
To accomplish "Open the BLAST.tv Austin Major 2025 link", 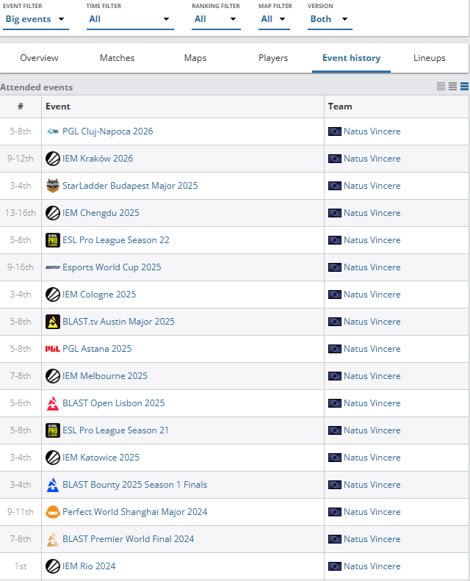I will click(118, 322).
